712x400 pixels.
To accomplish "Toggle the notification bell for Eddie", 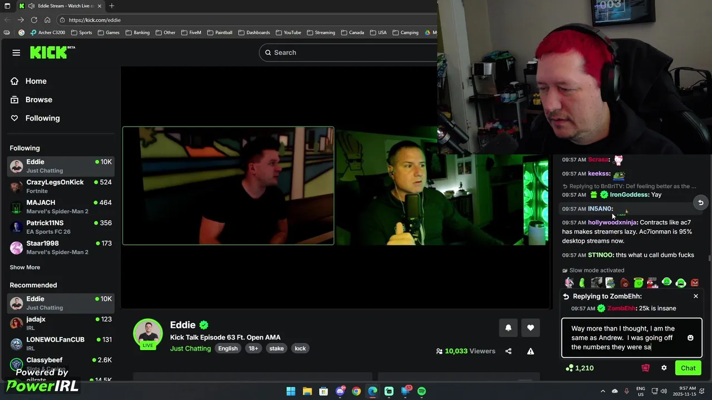I will pos(508,328).
